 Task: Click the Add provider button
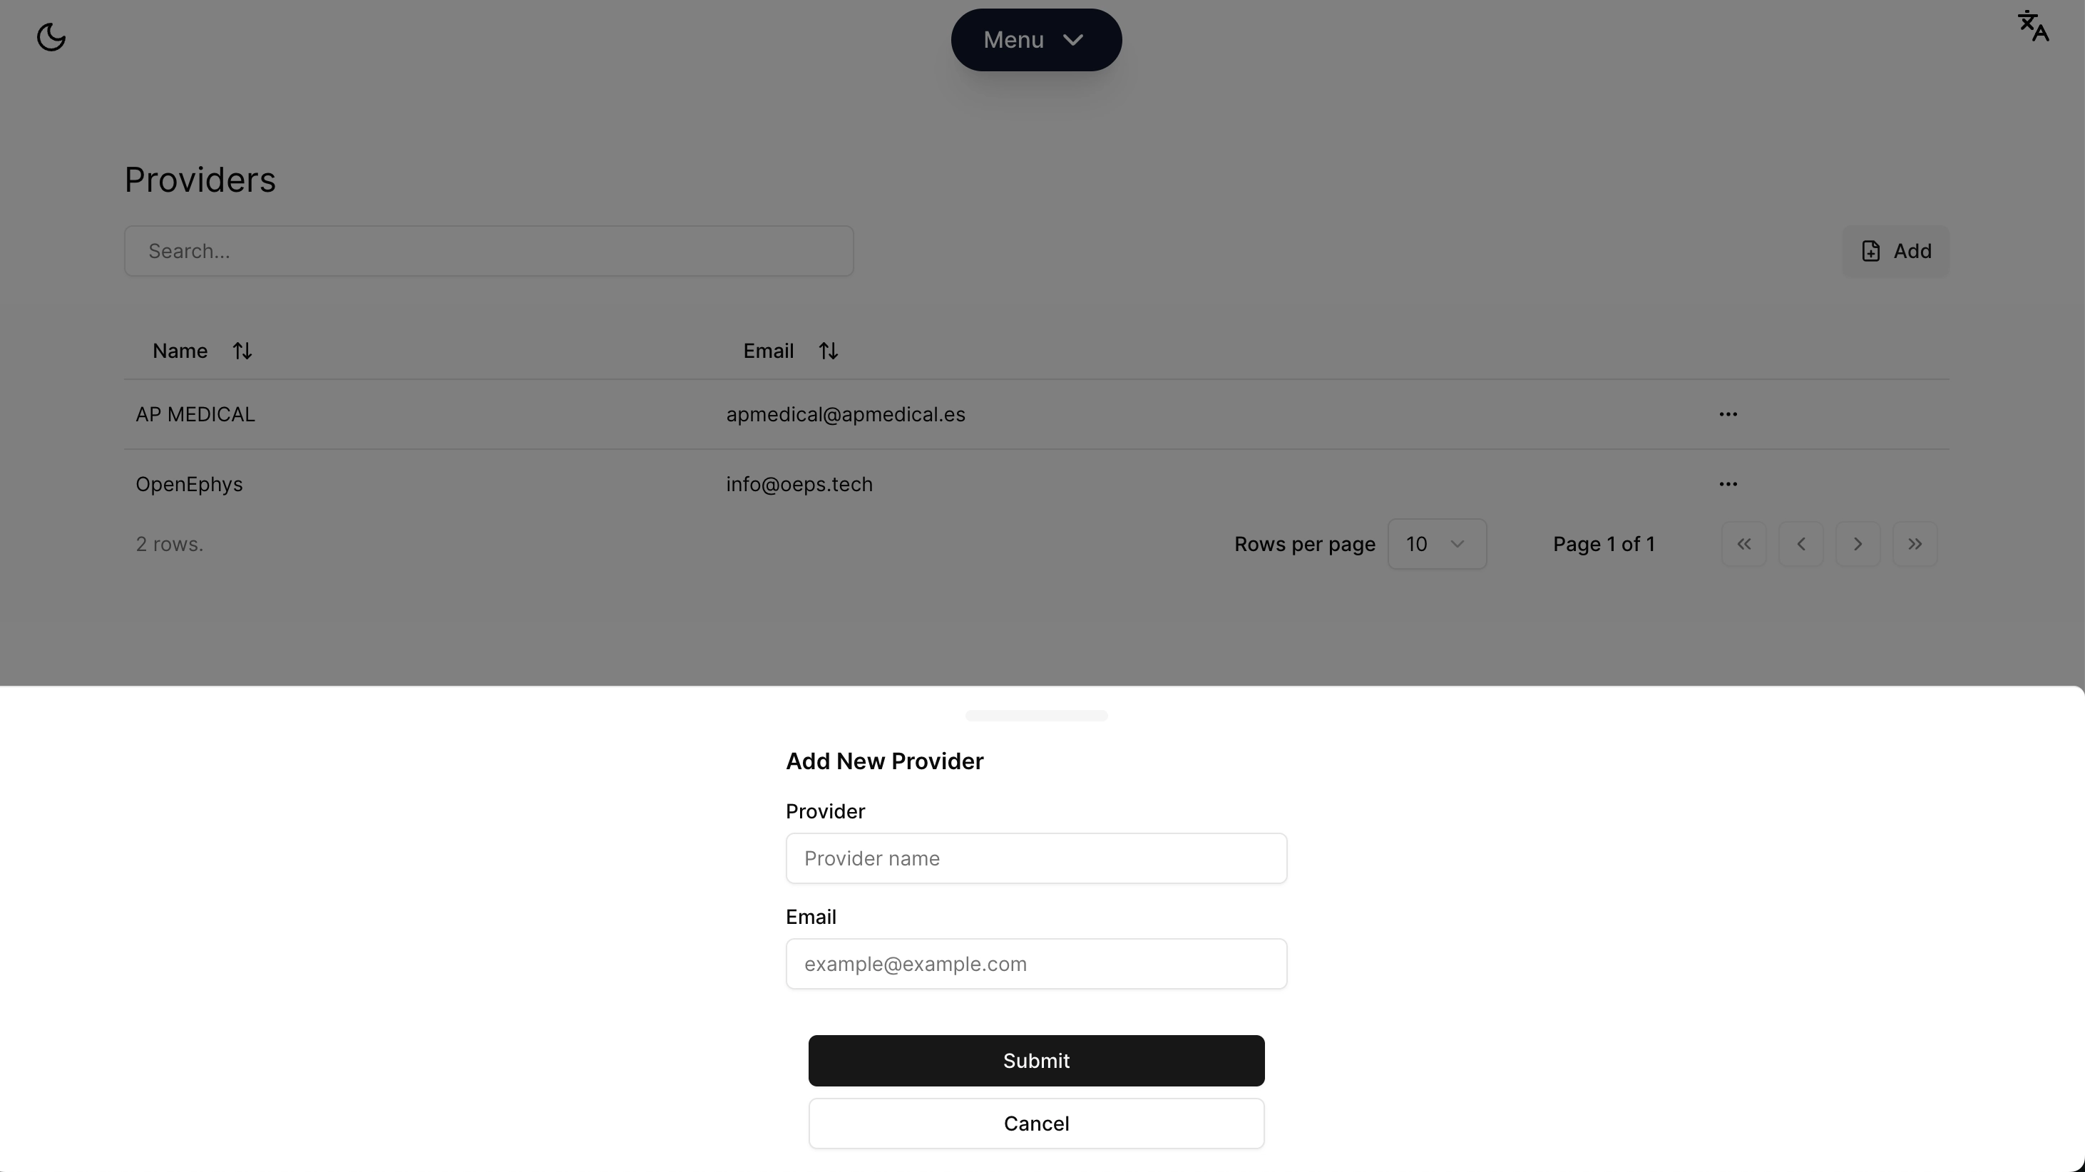click(1895, 251)
